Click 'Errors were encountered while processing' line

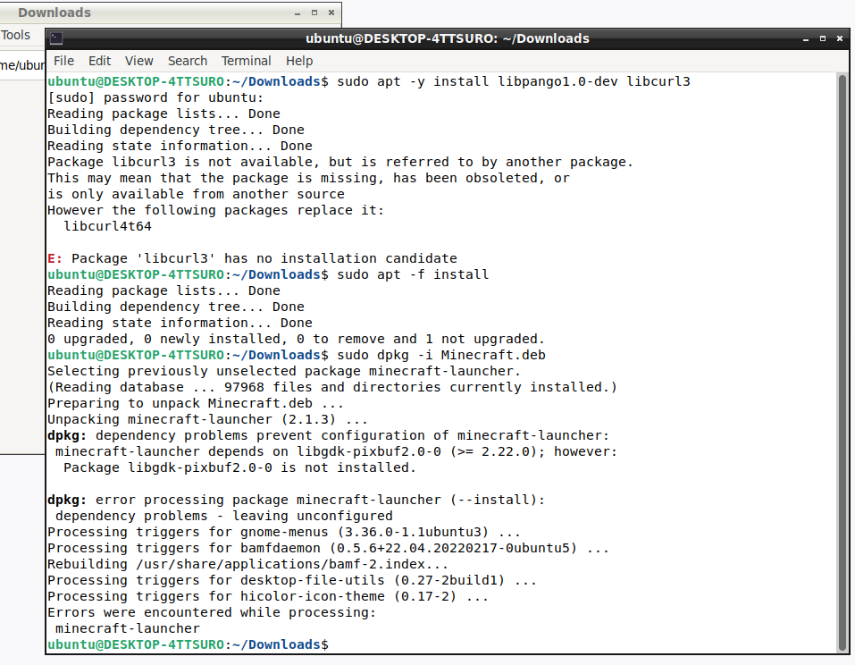pyautogui.click(x=212, y=612)
